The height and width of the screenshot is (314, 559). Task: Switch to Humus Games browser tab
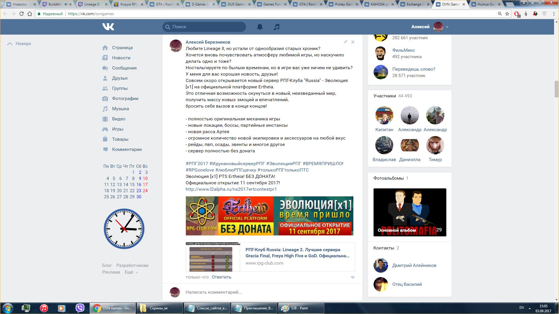pyautogui.click(x=486, y=4)
